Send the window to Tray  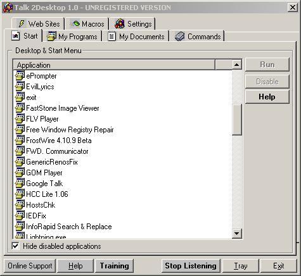tap(241, 266)
